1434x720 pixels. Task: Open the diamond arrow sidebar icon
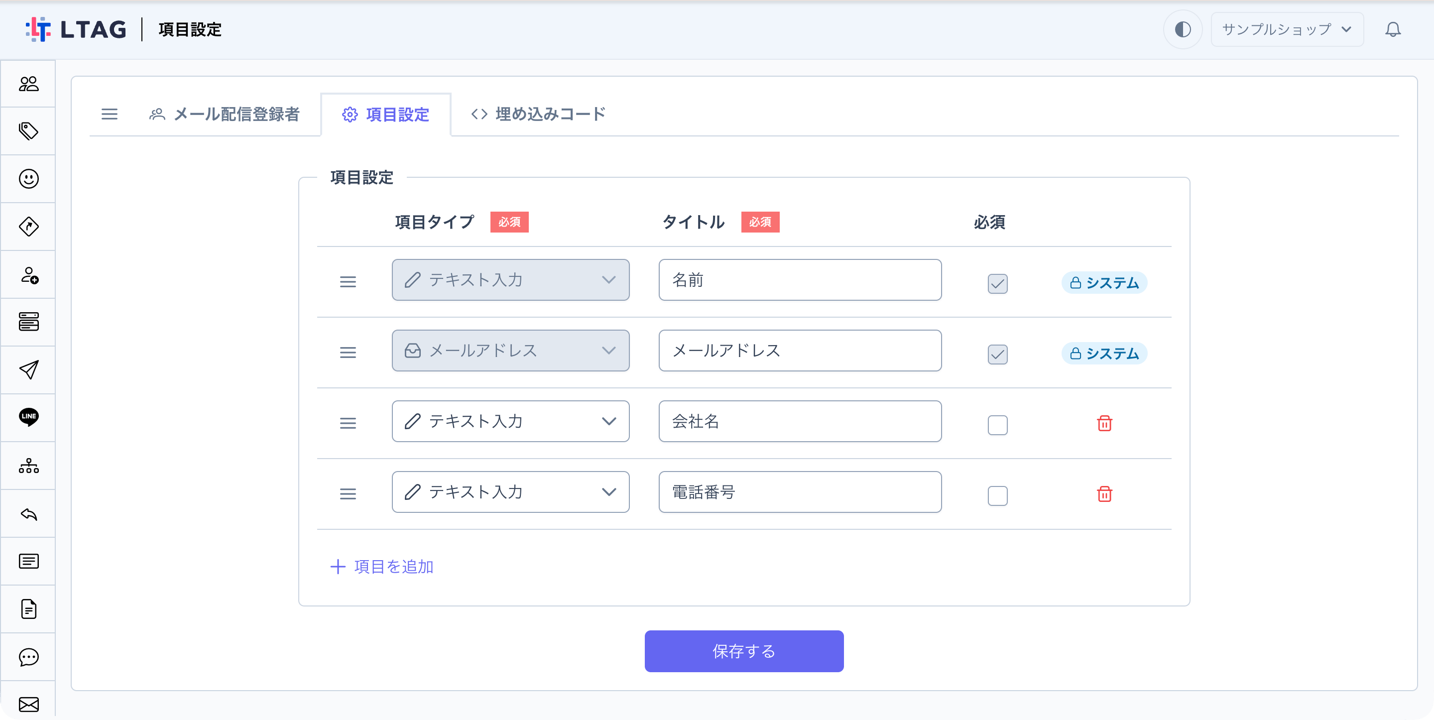click(28, 227)
